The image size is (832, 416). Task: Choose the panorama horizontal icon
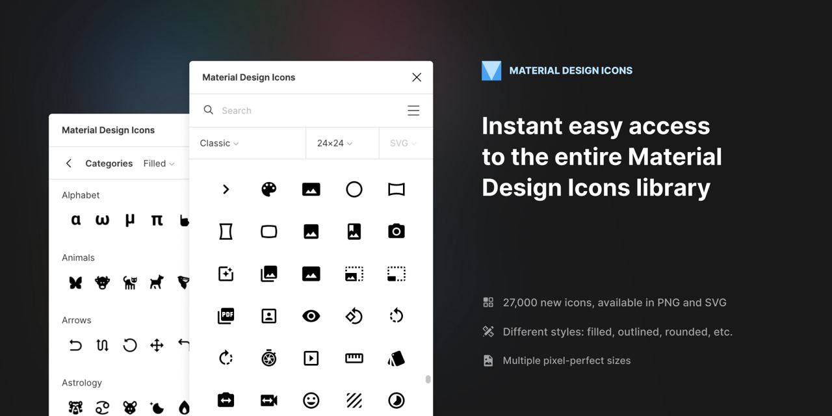[396, 189]
